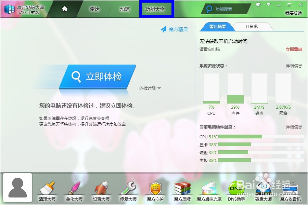Click the CPU 51℃ temperature bar
The height and width of the screenshot is (205, 308).
pyautogui.click(x=261, y=137)
